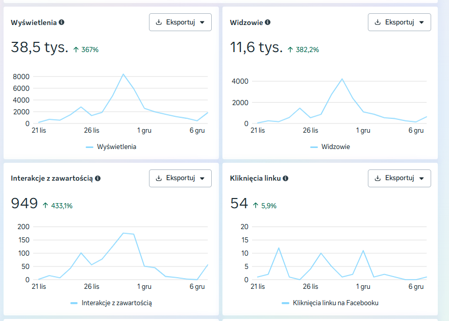Toggle the Widzowie series legend label
449x321 pixels.
tap(335, 147)
